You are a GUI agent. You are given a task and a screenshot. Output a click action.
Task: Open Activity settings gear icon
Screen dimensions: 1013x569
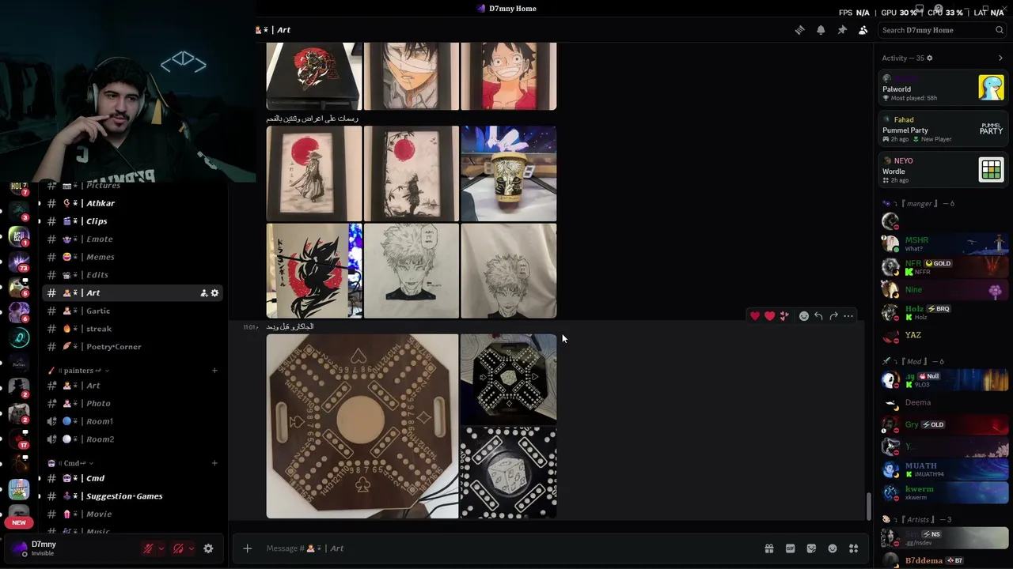pyautogui.click(x=929, y=58)
